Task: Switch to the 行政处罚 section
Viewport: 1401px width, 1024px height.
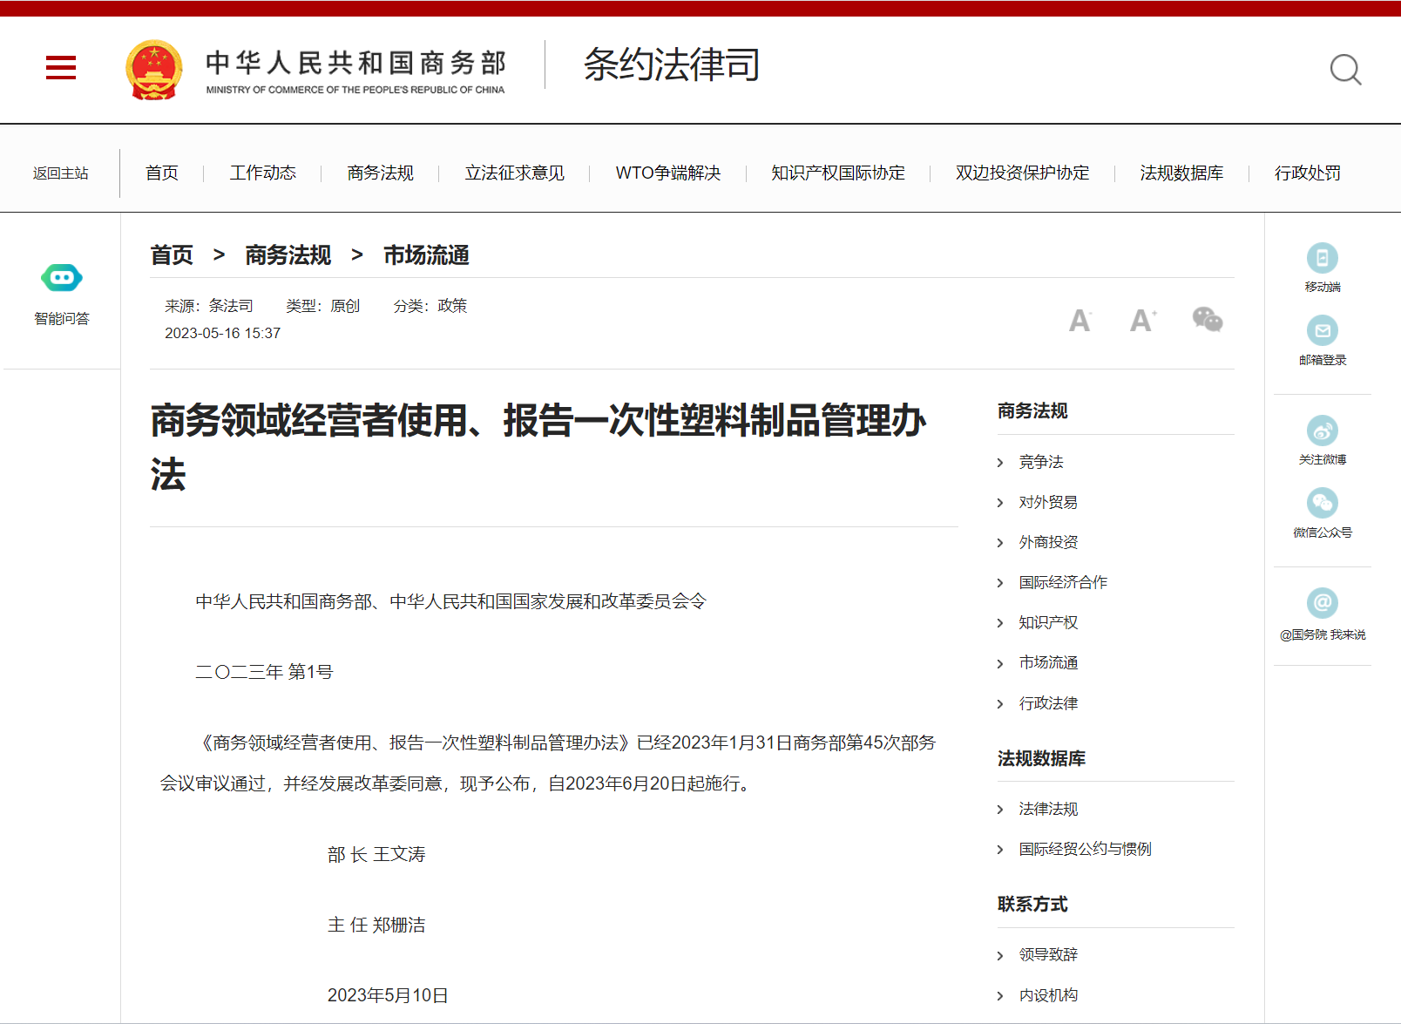Action: [x=1308, y=173]
